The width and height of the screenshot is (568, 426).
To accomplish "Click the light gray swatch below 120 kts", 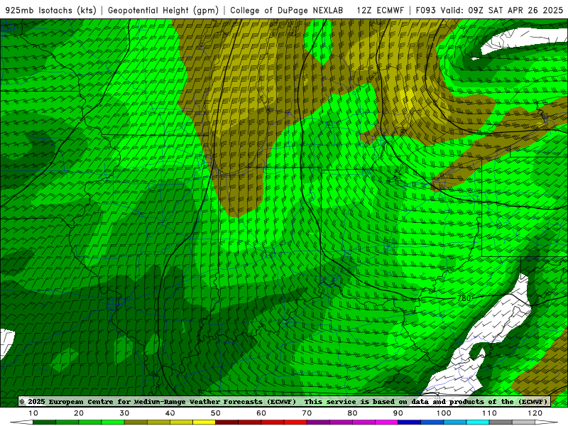I will pyautogui.click(x=523, y=422).
